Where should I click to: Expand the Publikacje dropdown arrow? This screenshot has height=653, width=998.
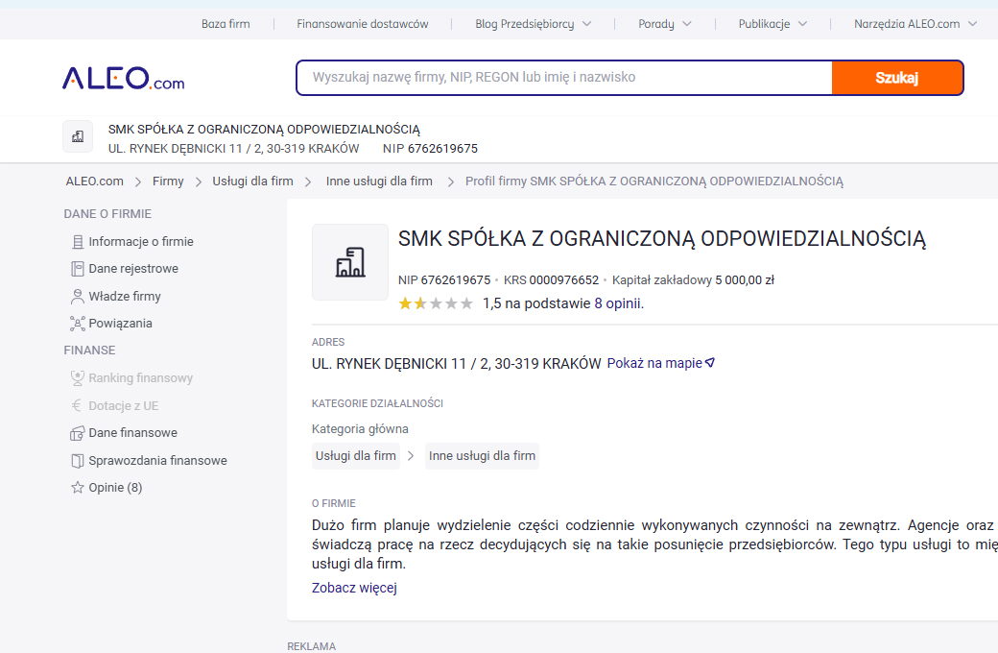click(802, 24)
